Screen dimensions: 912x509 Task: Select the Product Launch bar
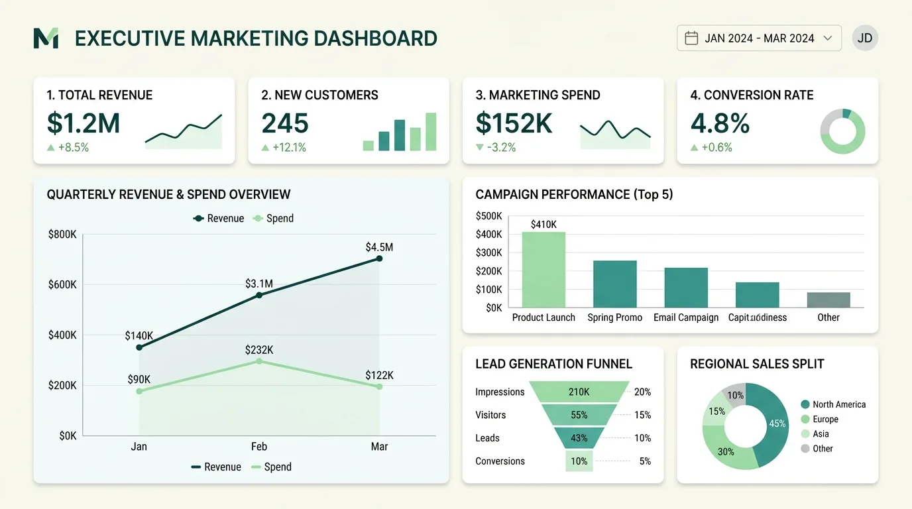tap(543, 270)
